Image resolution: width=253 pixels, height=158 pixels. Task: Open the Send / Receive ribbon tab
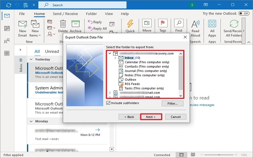click(65, 14)
